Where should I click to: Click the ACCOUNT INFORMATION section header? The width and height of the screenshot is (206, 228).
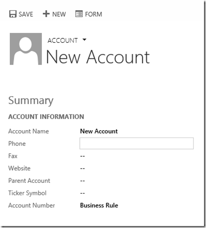pos(46,116)
